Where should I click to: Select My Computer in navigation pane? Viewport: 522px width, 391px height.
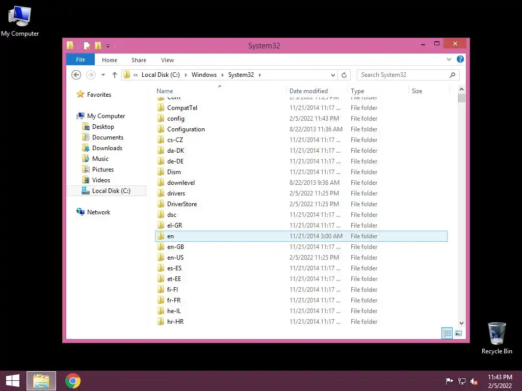coord(106,116)
